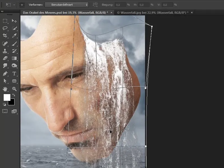Pick the Pen tool
The image size is (224, 168).
tap(5, 74)
